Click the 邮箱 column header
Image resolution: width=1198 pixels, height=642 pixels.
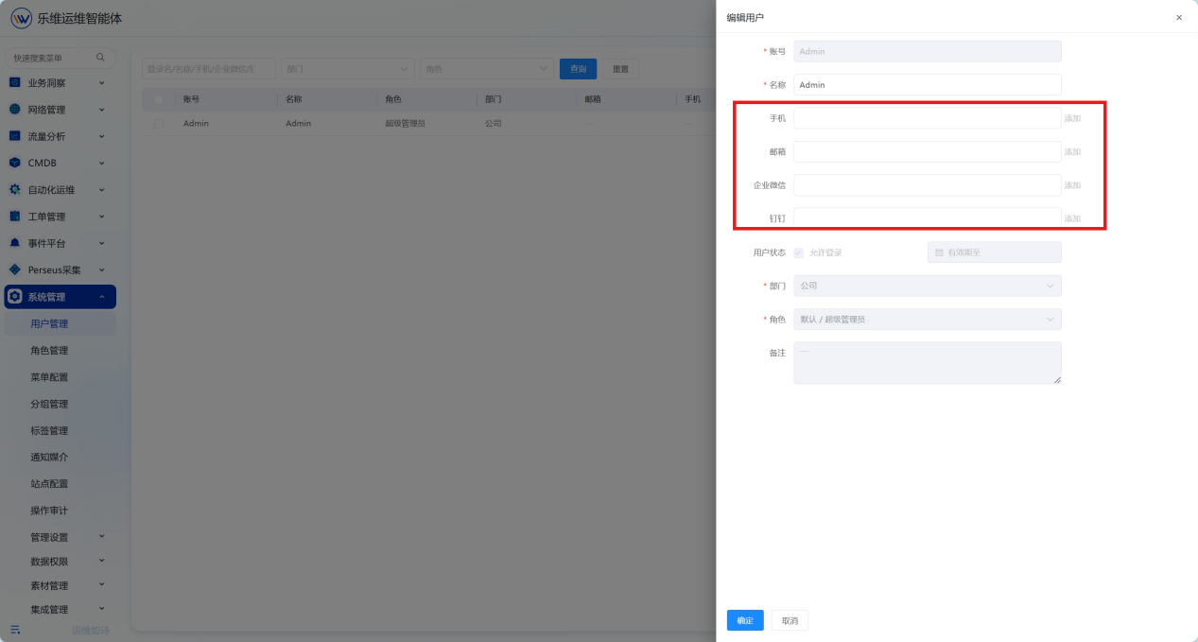click(x=593, y=99)
